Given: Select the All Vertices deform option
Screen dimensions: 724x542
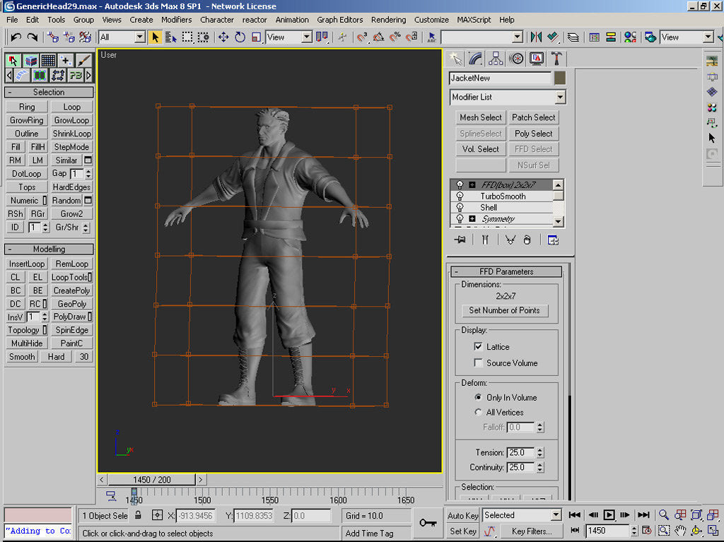Looking at the screenshot, I should 479,413.
